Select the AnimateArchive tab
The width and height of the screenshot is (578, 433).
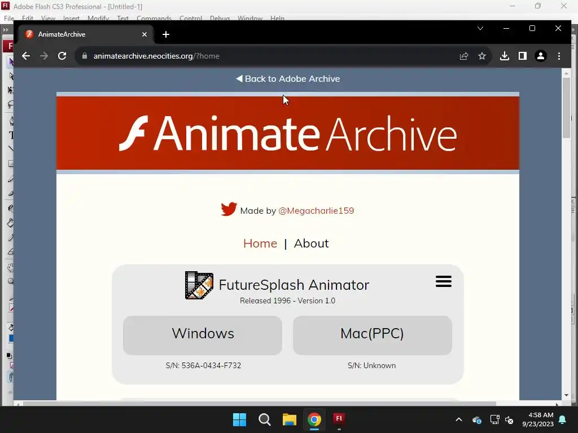86,34
